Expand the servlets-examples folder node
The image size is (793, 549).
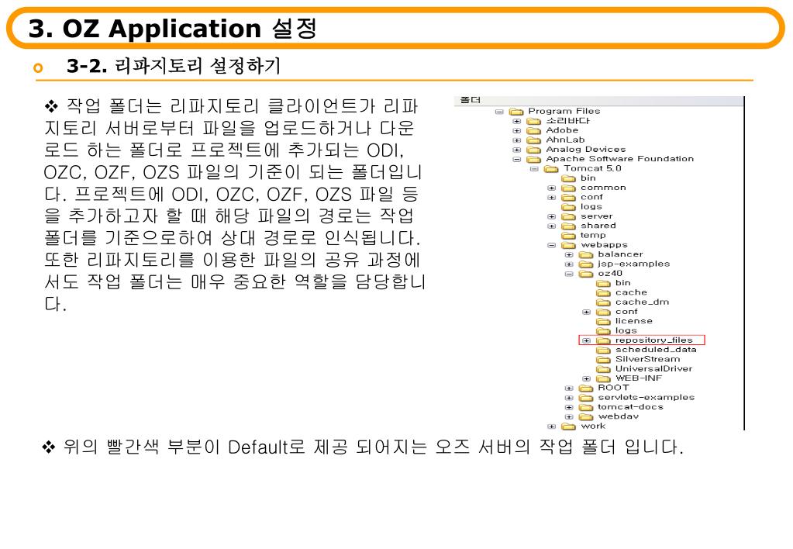click(x=569, y=398)
